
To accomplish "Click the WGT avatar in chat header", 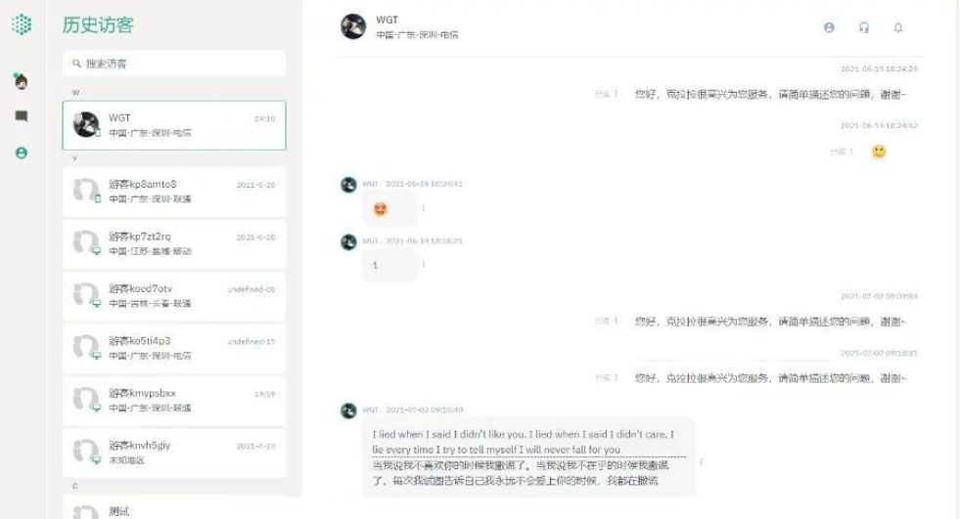I will (353, 27).
